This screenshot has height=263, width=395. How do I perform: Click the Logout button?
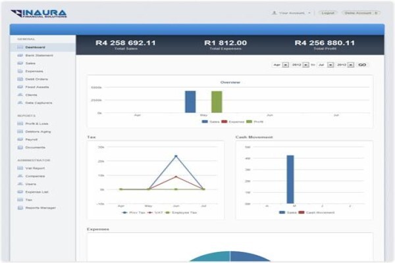click(328, 13)
